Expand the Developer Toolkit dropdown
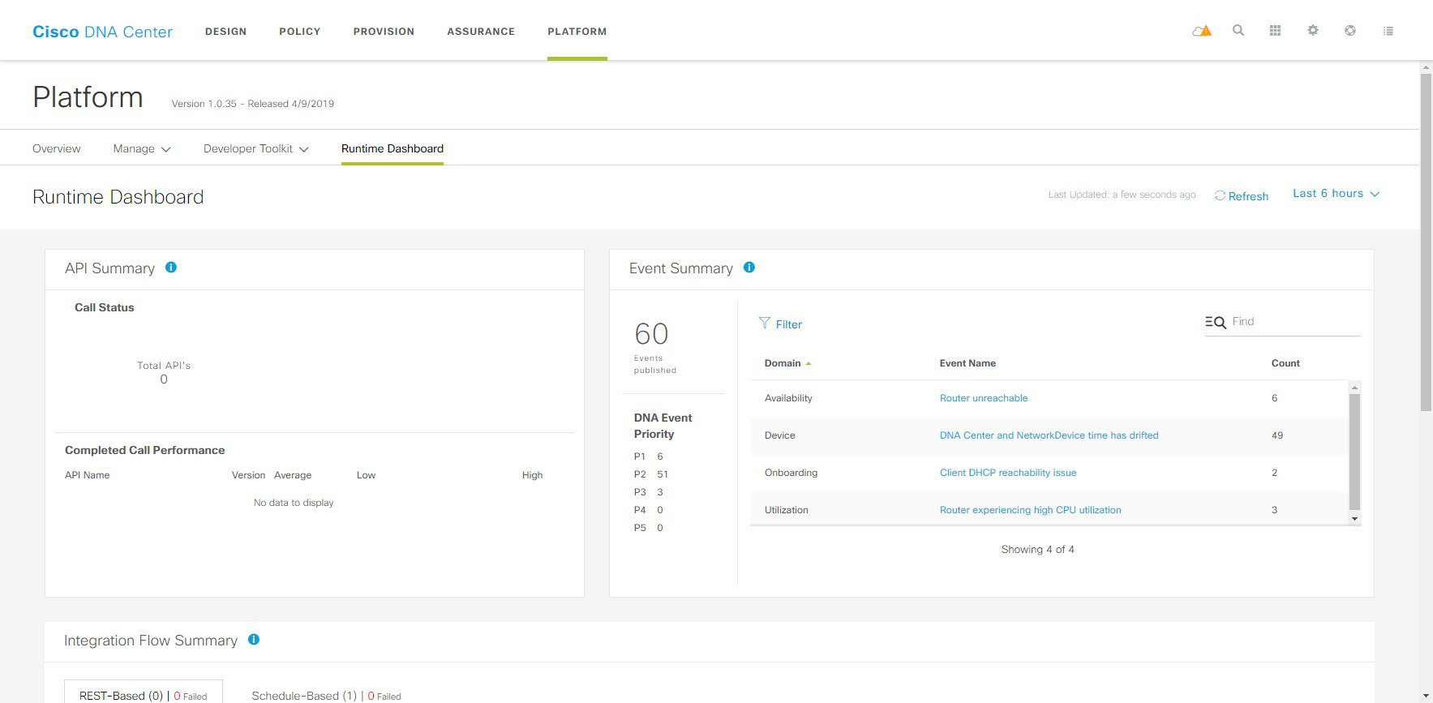 click(x=256, y=148)
